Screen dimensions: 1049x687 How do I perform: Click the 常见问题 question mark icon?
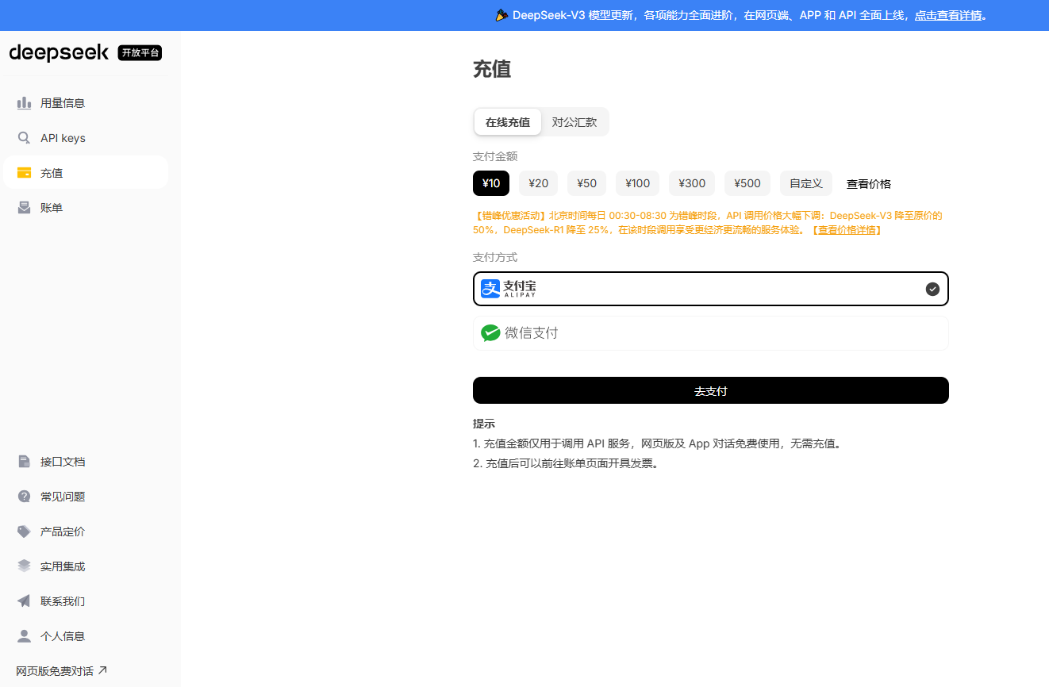click(x=24, y=497)
